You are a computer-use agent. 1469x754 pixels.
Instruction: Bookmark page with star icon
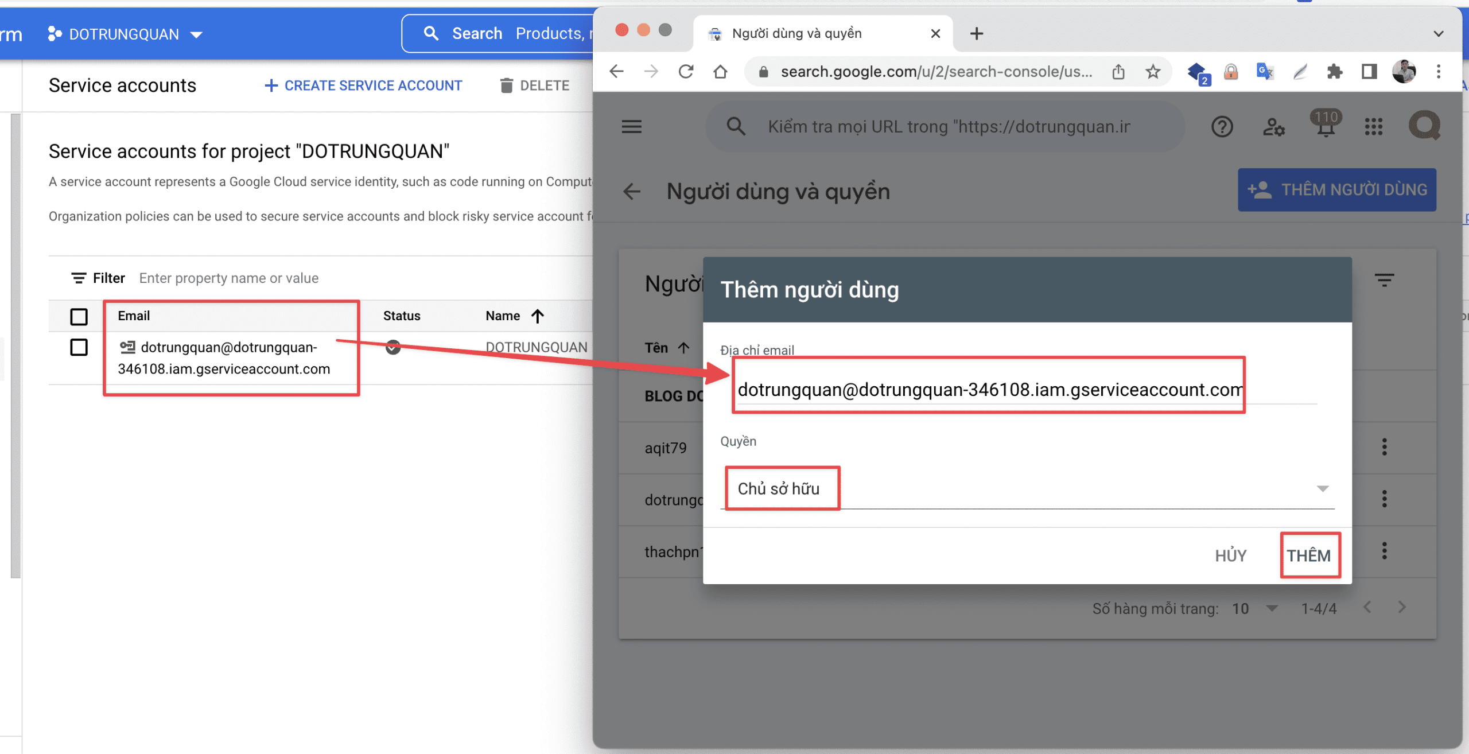click(1153, 72)
